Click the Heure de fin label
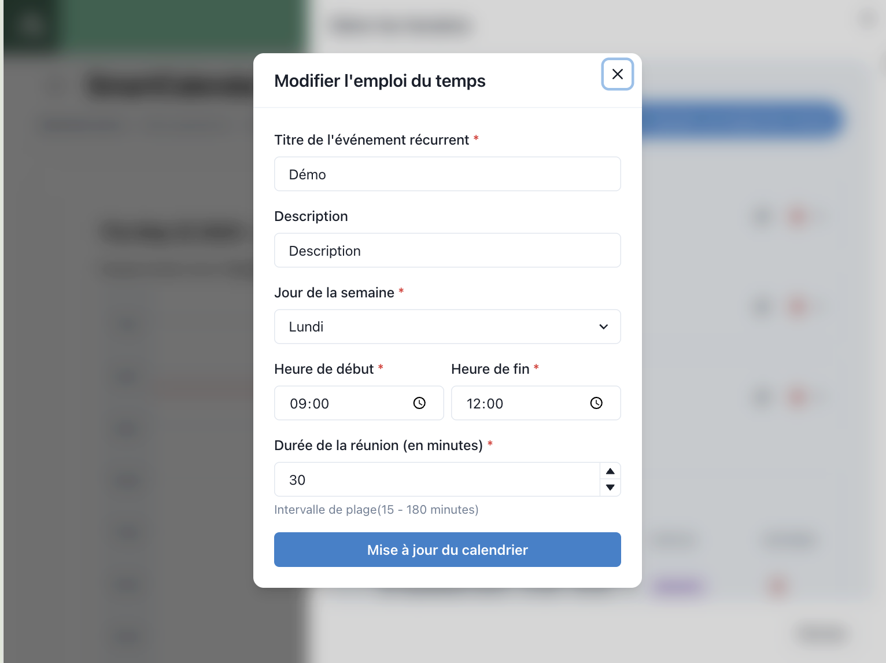Screen dimensions: 886x663 pyautogui.click(x=490, y=369)
